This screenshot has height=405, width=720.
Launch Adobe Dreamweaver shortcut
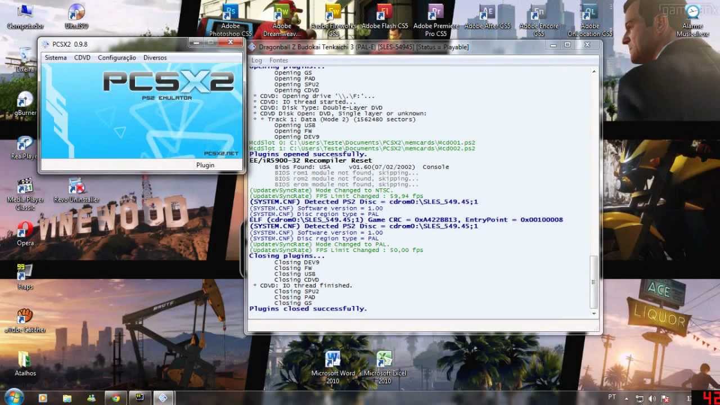click(282, 21)
